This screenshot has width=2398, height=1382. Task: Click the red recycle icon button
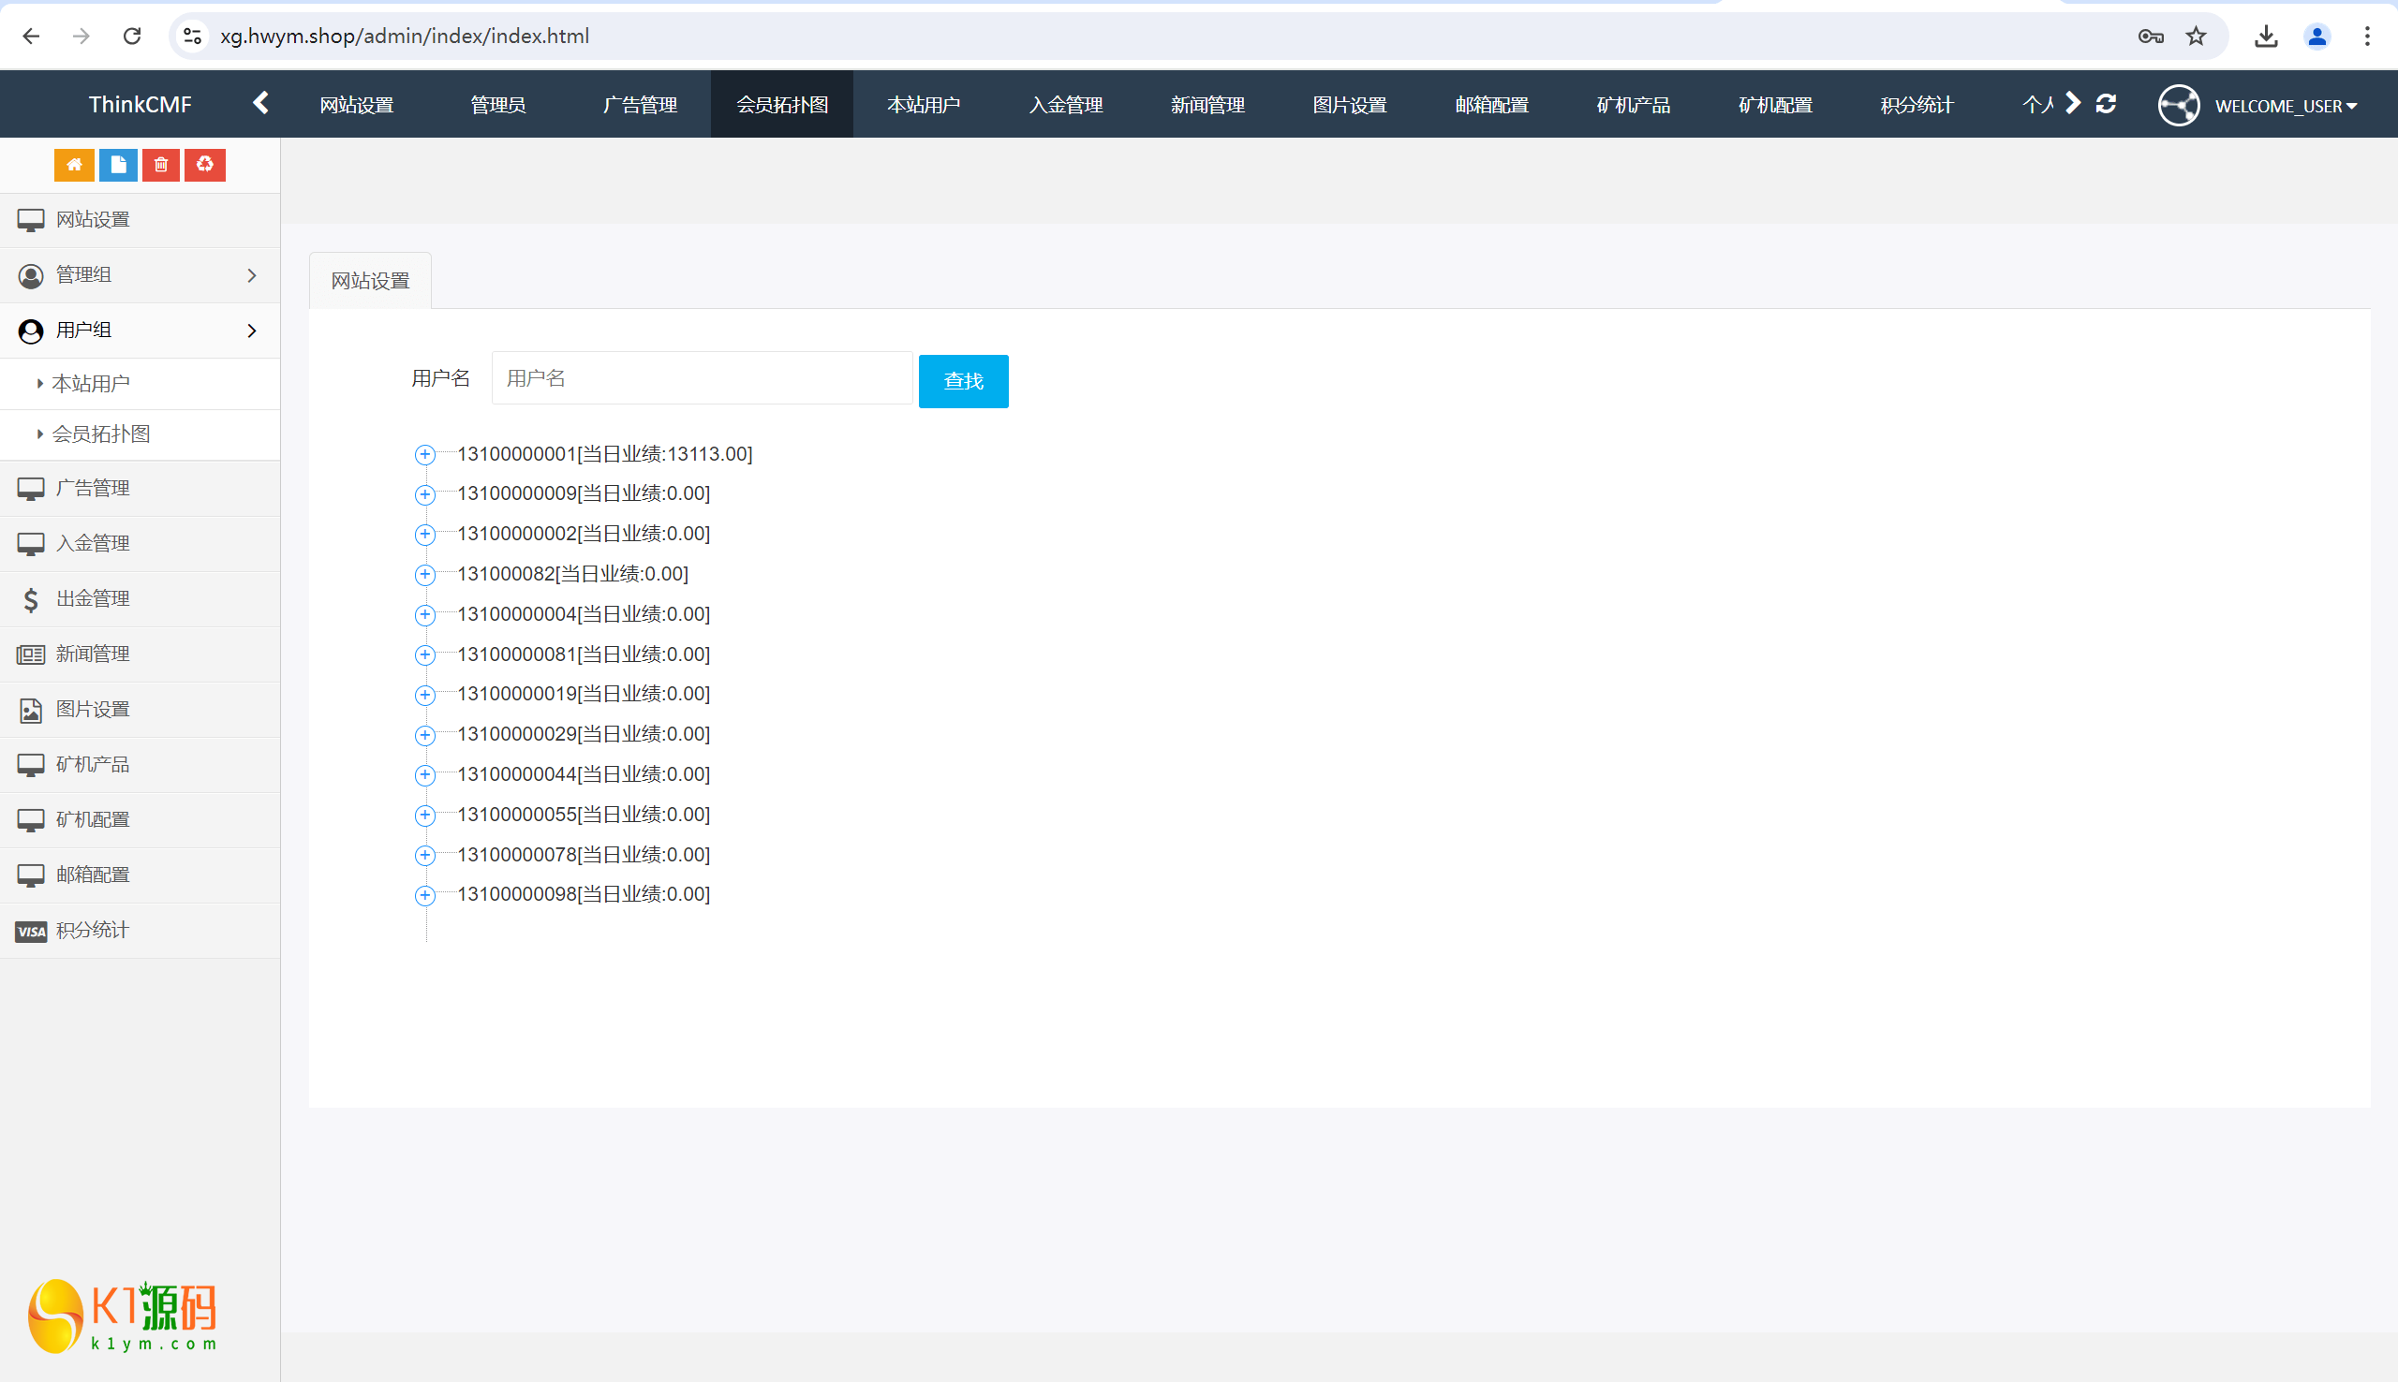[204, 165]
